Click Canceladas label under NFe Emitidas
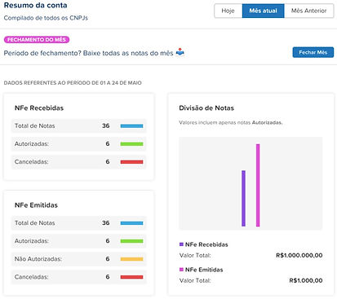 pyautogui.click(x=32, y=277)
